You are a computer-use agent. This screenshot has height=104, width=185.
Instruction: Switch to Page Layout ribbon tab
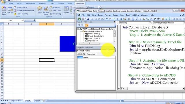[30, 3]
